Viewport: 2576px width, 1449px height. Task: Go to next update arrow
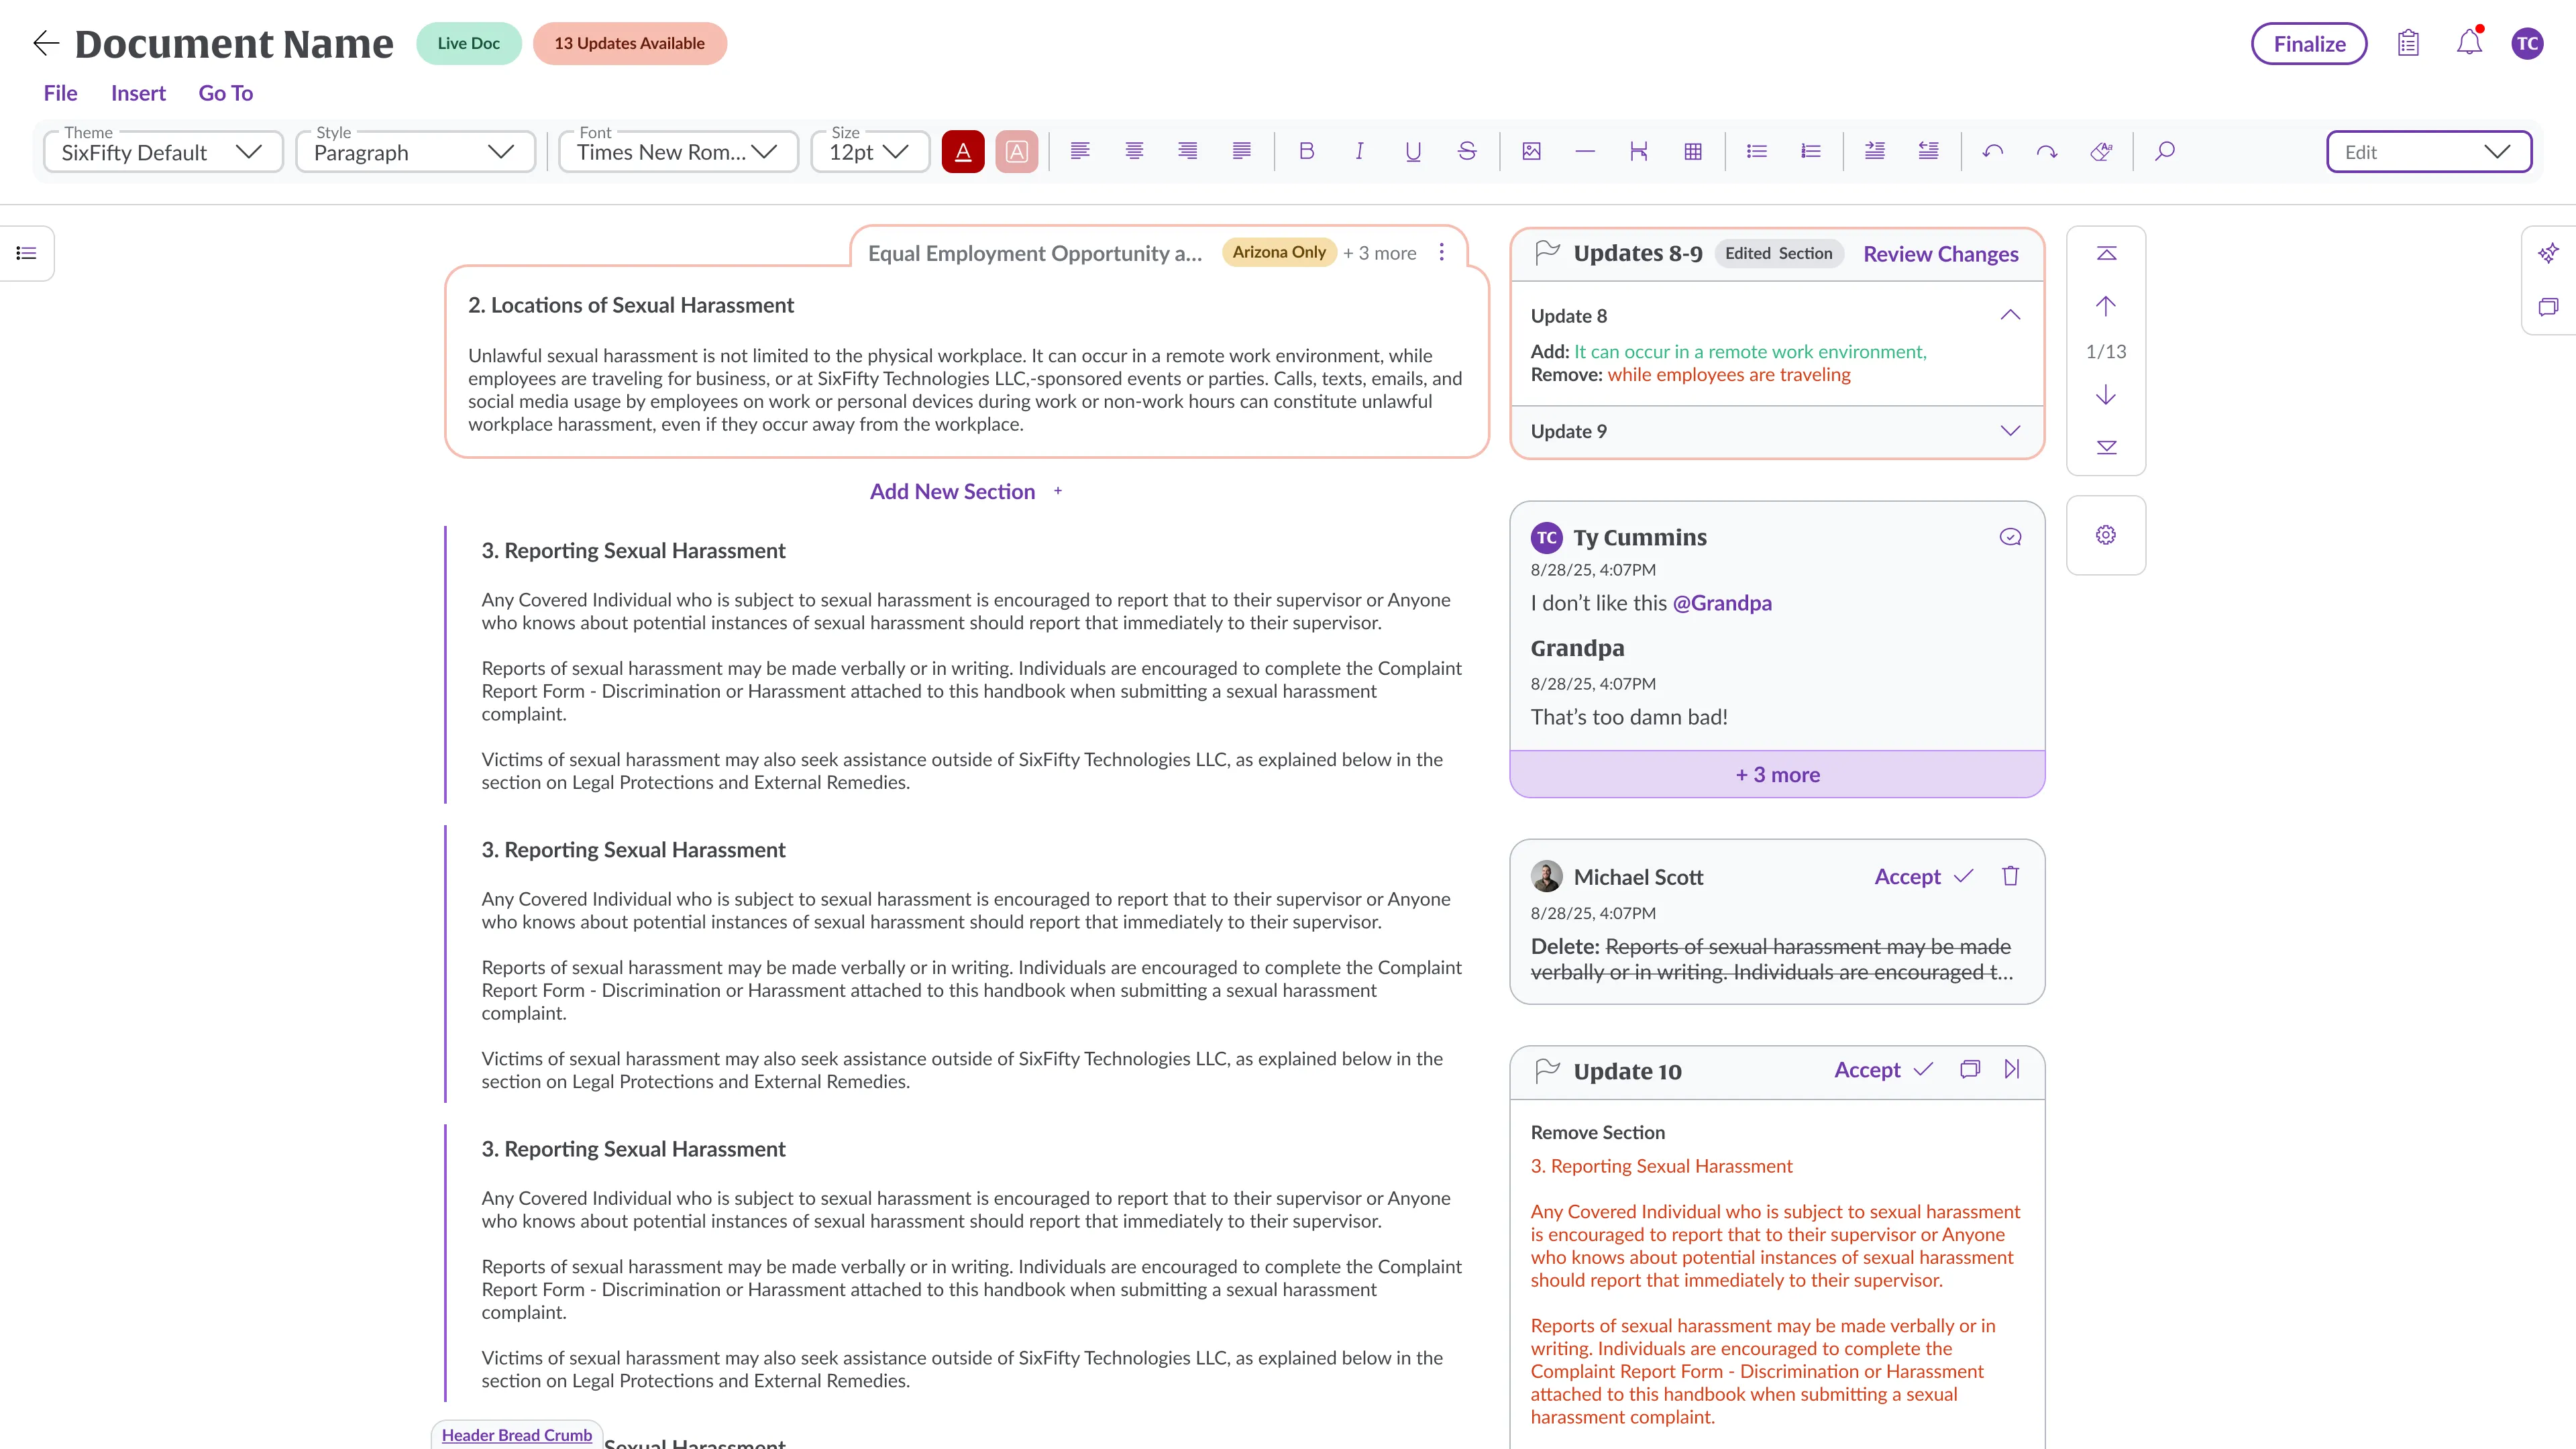point(2106,395)
